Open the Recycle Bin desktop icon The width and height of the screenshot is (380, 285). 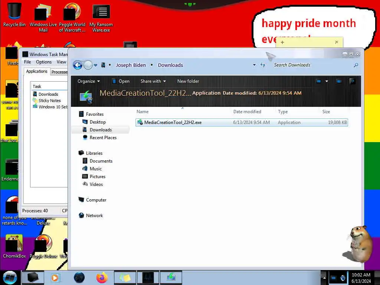tap(14, 15)
